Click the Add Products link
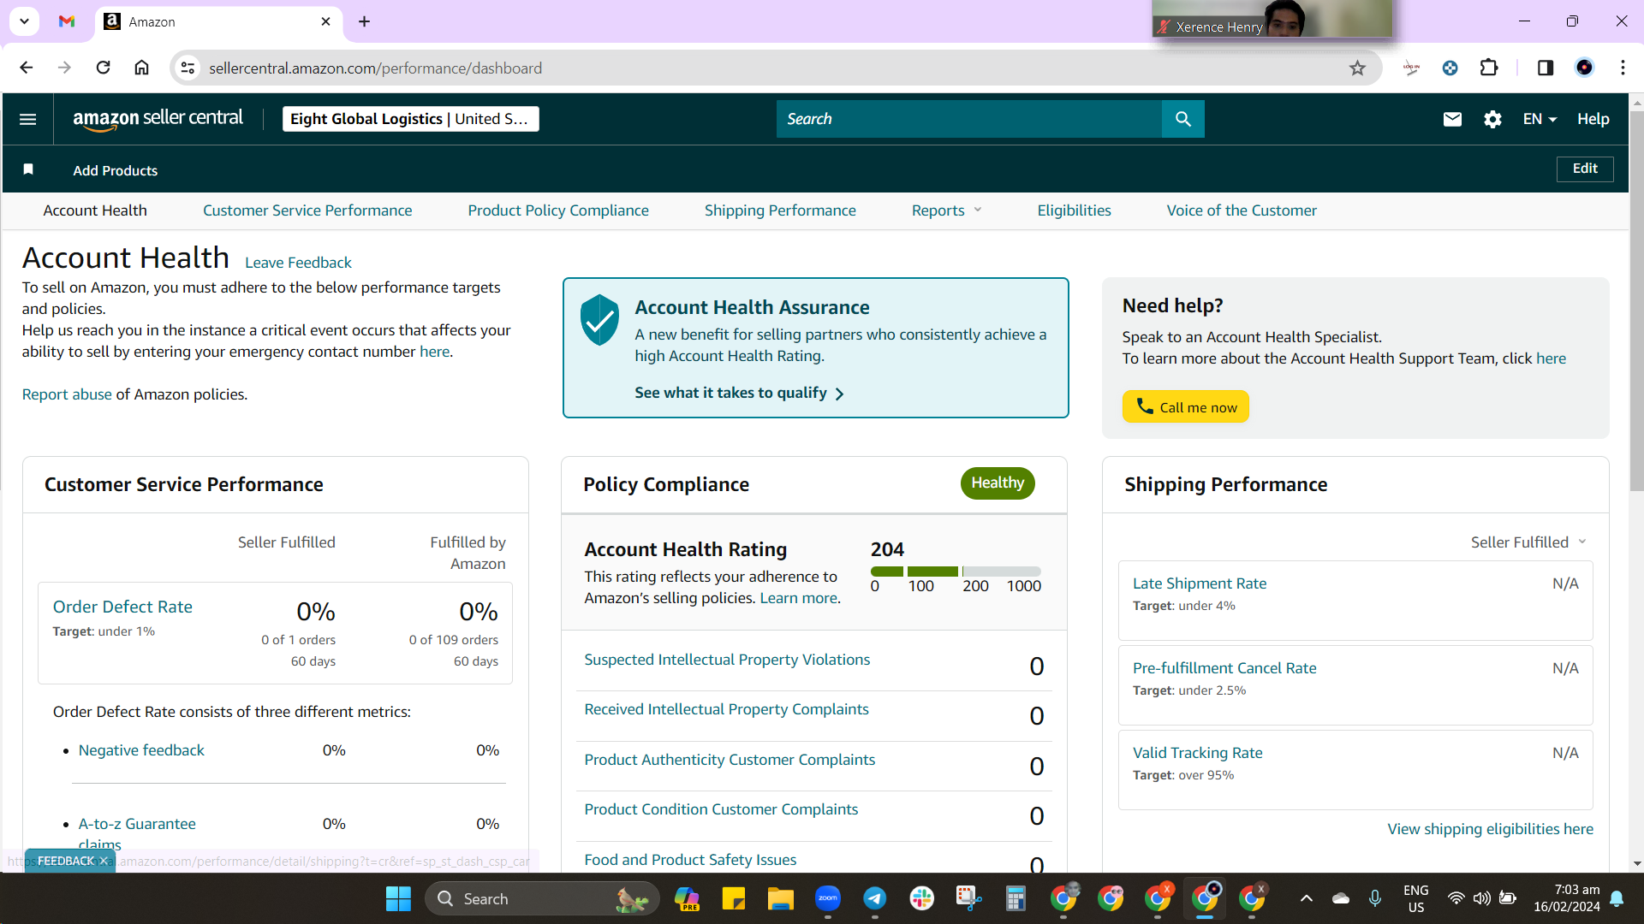Viewport: 1644px width, 924px height. pyautogui.click(x=116, y=170)
